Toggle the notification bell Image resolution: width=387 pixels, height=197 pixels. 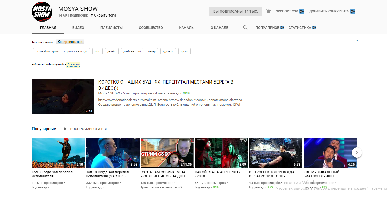268,11
